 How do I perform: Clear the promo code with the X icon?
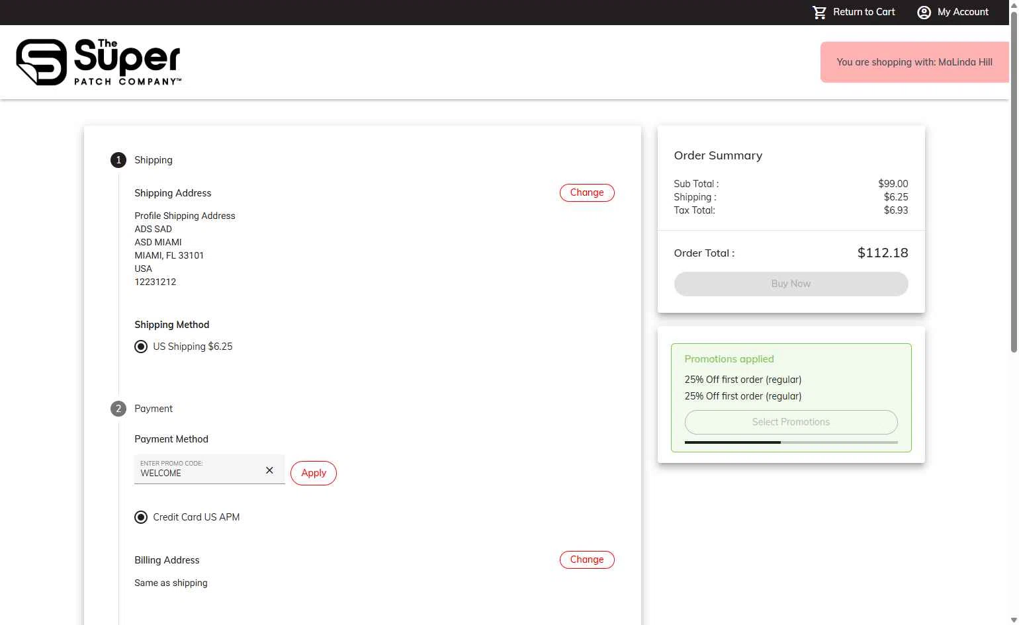[x=269, y=470]
